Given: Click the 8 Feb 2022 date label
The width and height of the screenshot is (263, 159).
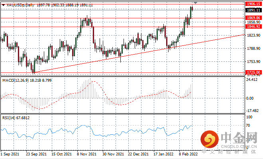Looking at the screenshot, I should (188, 154).
